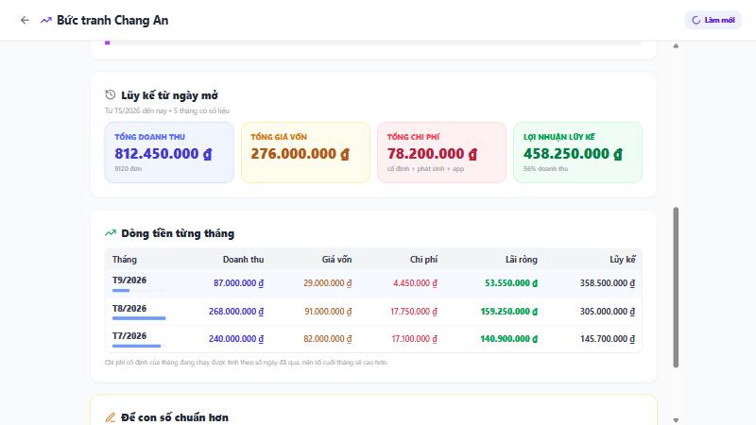Image resolution: width=756 pixels, height=425 pixels.
Task: Go back using the left arrow icon
Action: (x=25, y=20)
